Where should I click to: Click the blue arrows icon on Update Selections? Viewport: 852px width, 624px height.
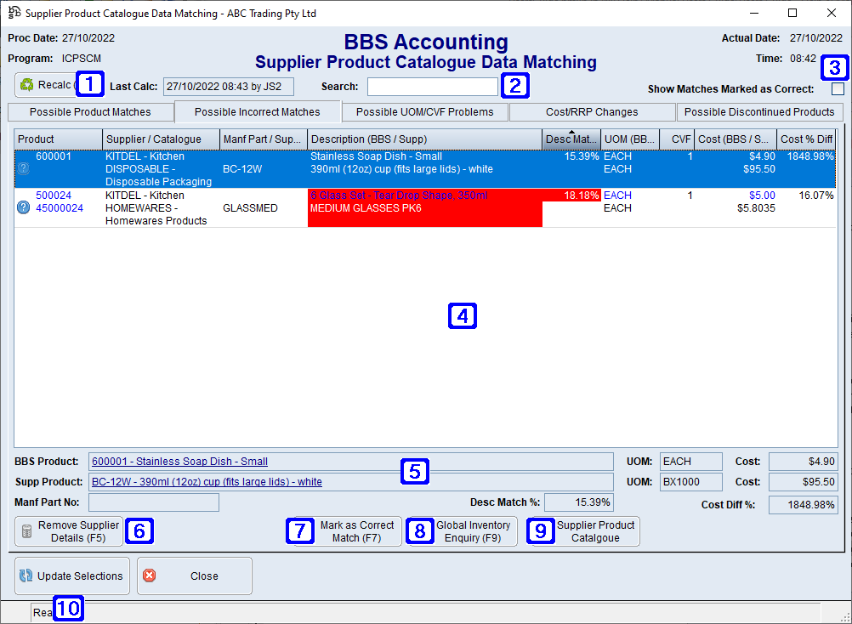24,576
